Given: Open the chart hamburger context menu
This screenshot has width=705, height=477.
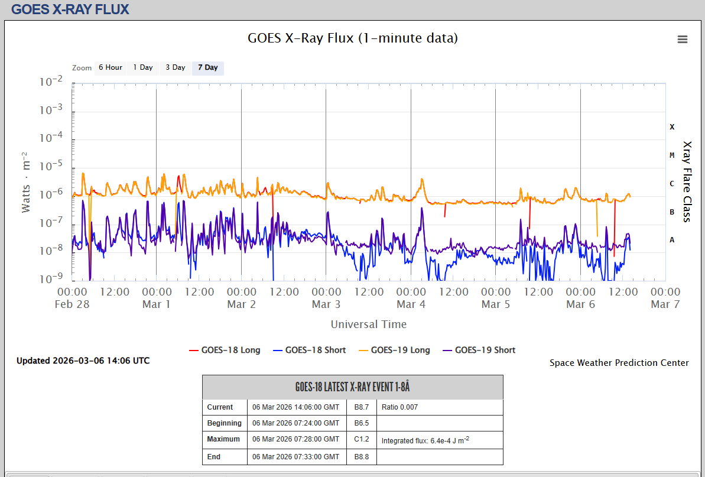Looking at the screenshot, I should [x=682, y=40].
